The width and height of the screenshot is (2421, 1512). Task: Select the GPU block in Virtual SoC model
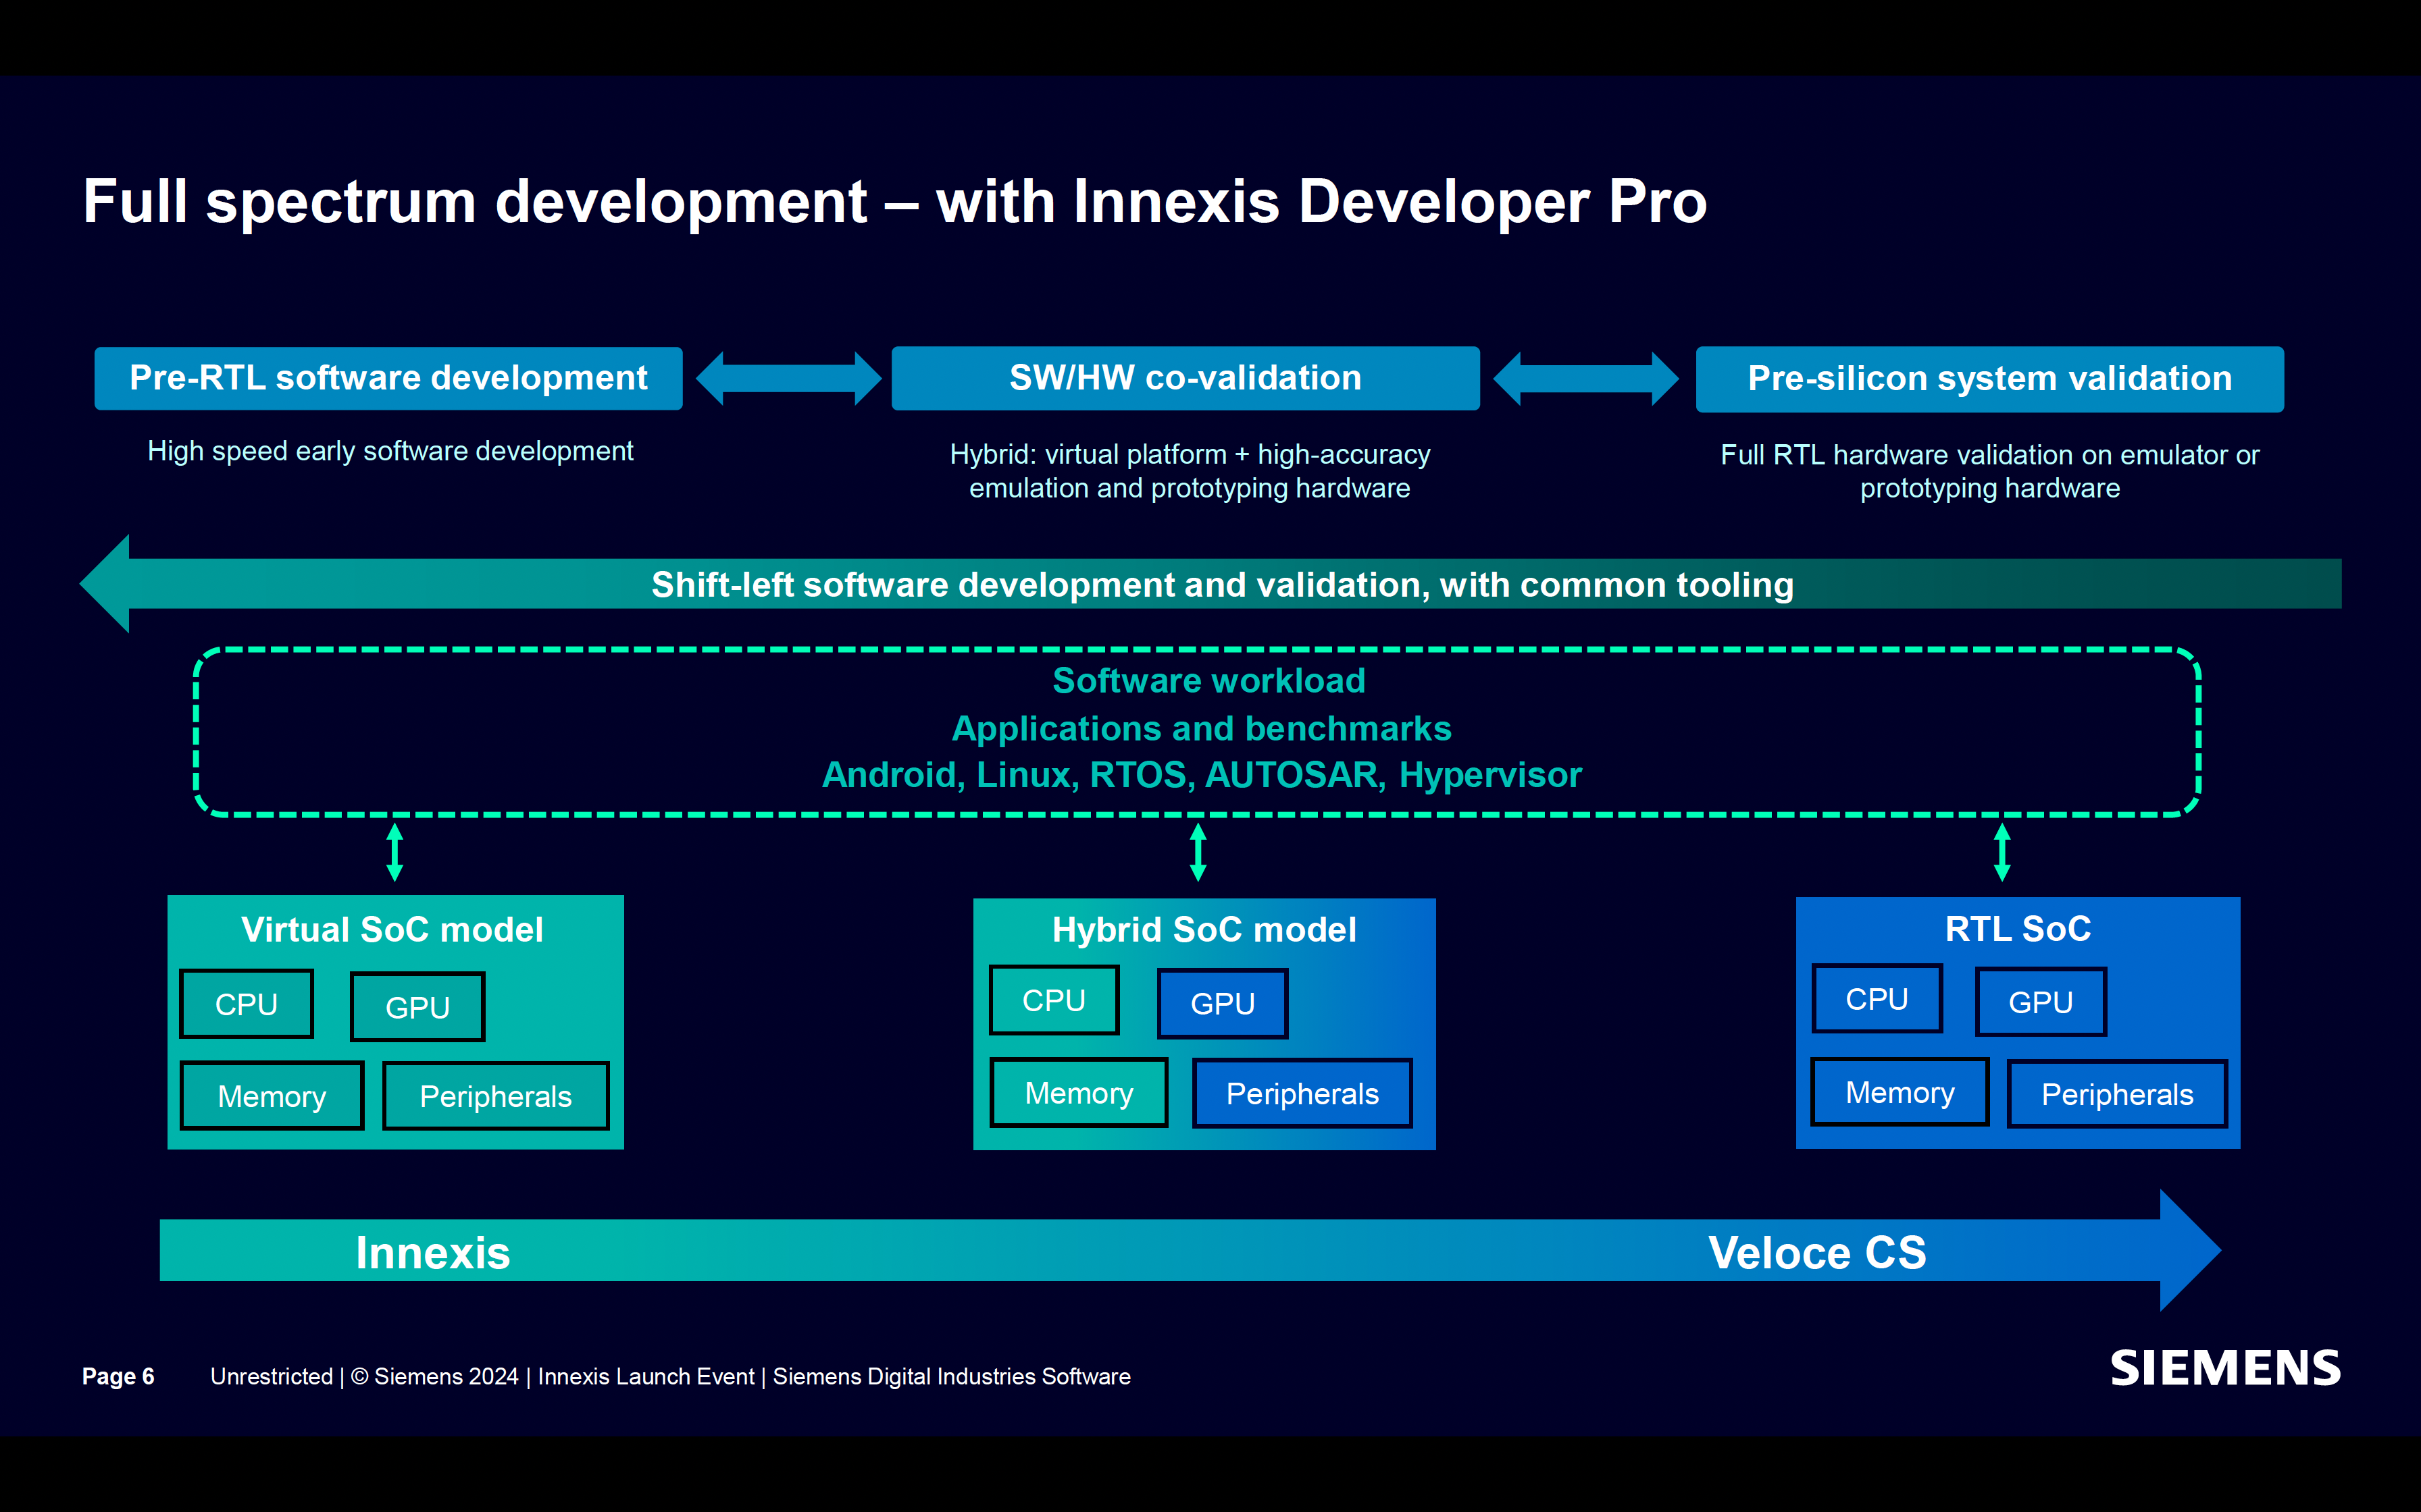417,1007
